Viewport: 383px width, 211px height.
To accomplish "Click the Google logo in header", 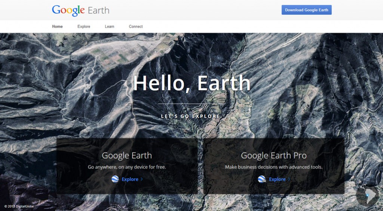I will pos(68,10).
